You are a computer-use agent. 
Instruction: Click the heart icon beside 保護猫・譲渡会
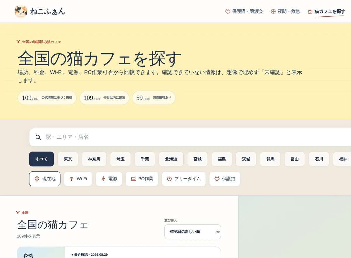[228, 11]
